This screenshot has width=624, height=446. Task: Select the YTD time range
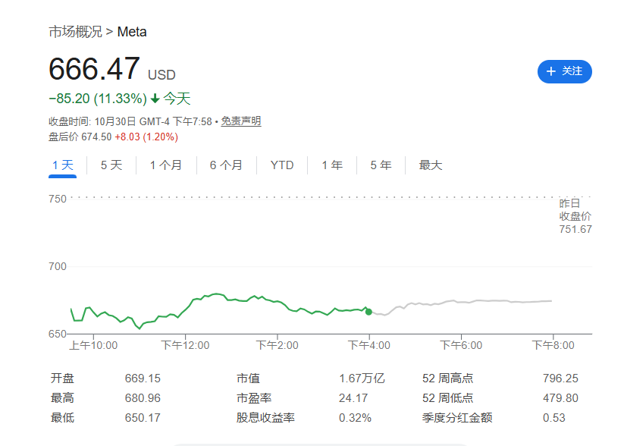coord(281,165)
